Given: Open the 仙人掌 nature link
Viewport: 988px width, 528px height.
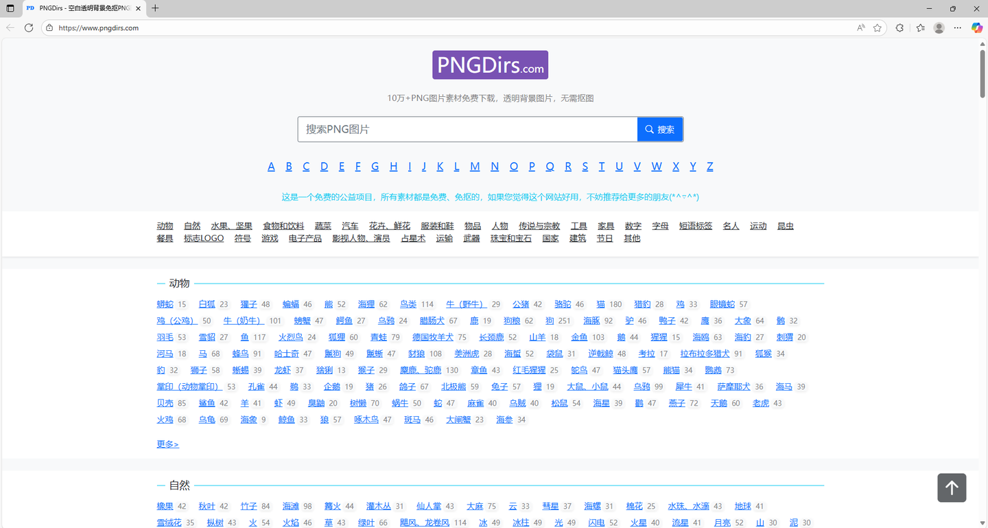Looking at the screenshot, I should point(429,506).
